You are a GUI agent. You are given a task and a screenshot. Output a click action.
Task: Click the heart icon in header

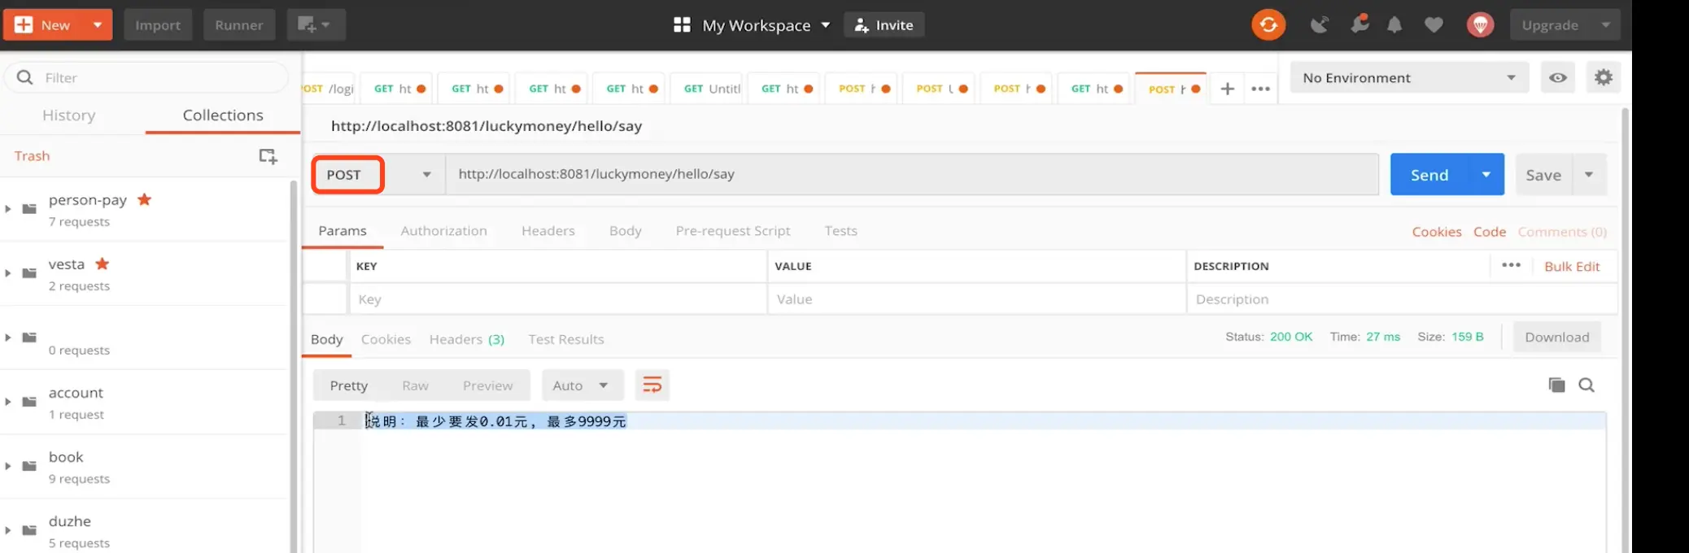[x=1434, y=25]
